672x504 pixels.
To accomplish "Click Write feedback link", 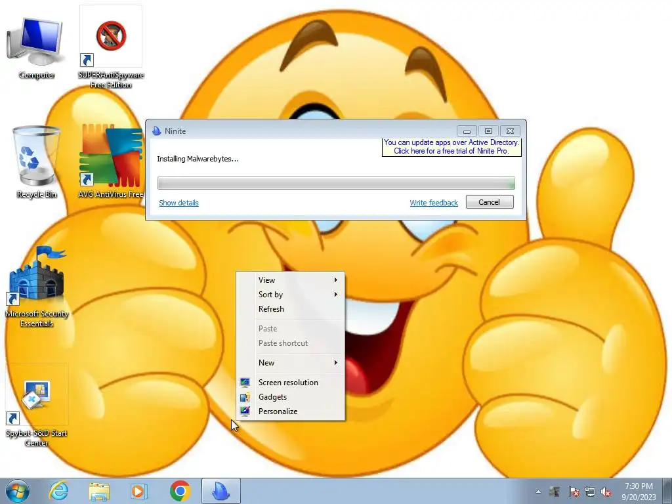I will pos(434,203).
